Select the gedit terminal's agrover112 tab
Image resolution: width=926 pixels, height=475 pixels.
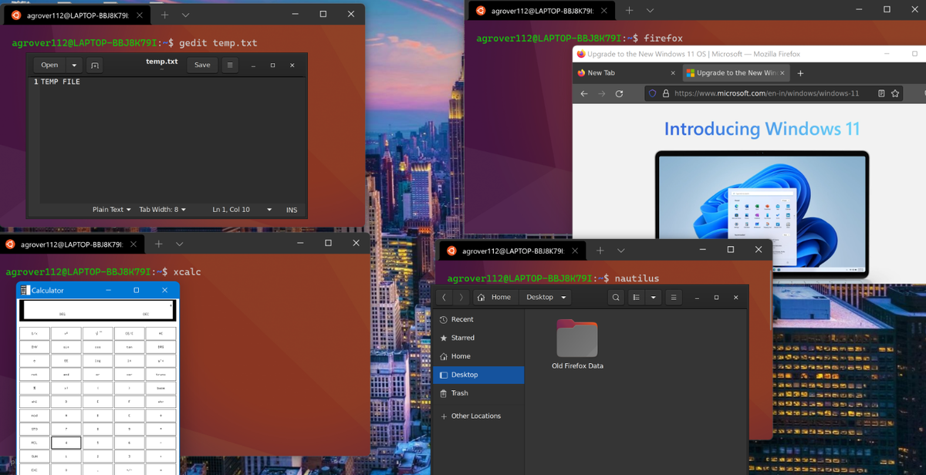coord(76,15)
